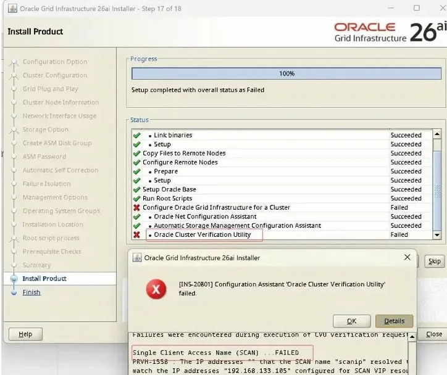Select the ASM Password step
447x375 pixels.
point(44,157)
